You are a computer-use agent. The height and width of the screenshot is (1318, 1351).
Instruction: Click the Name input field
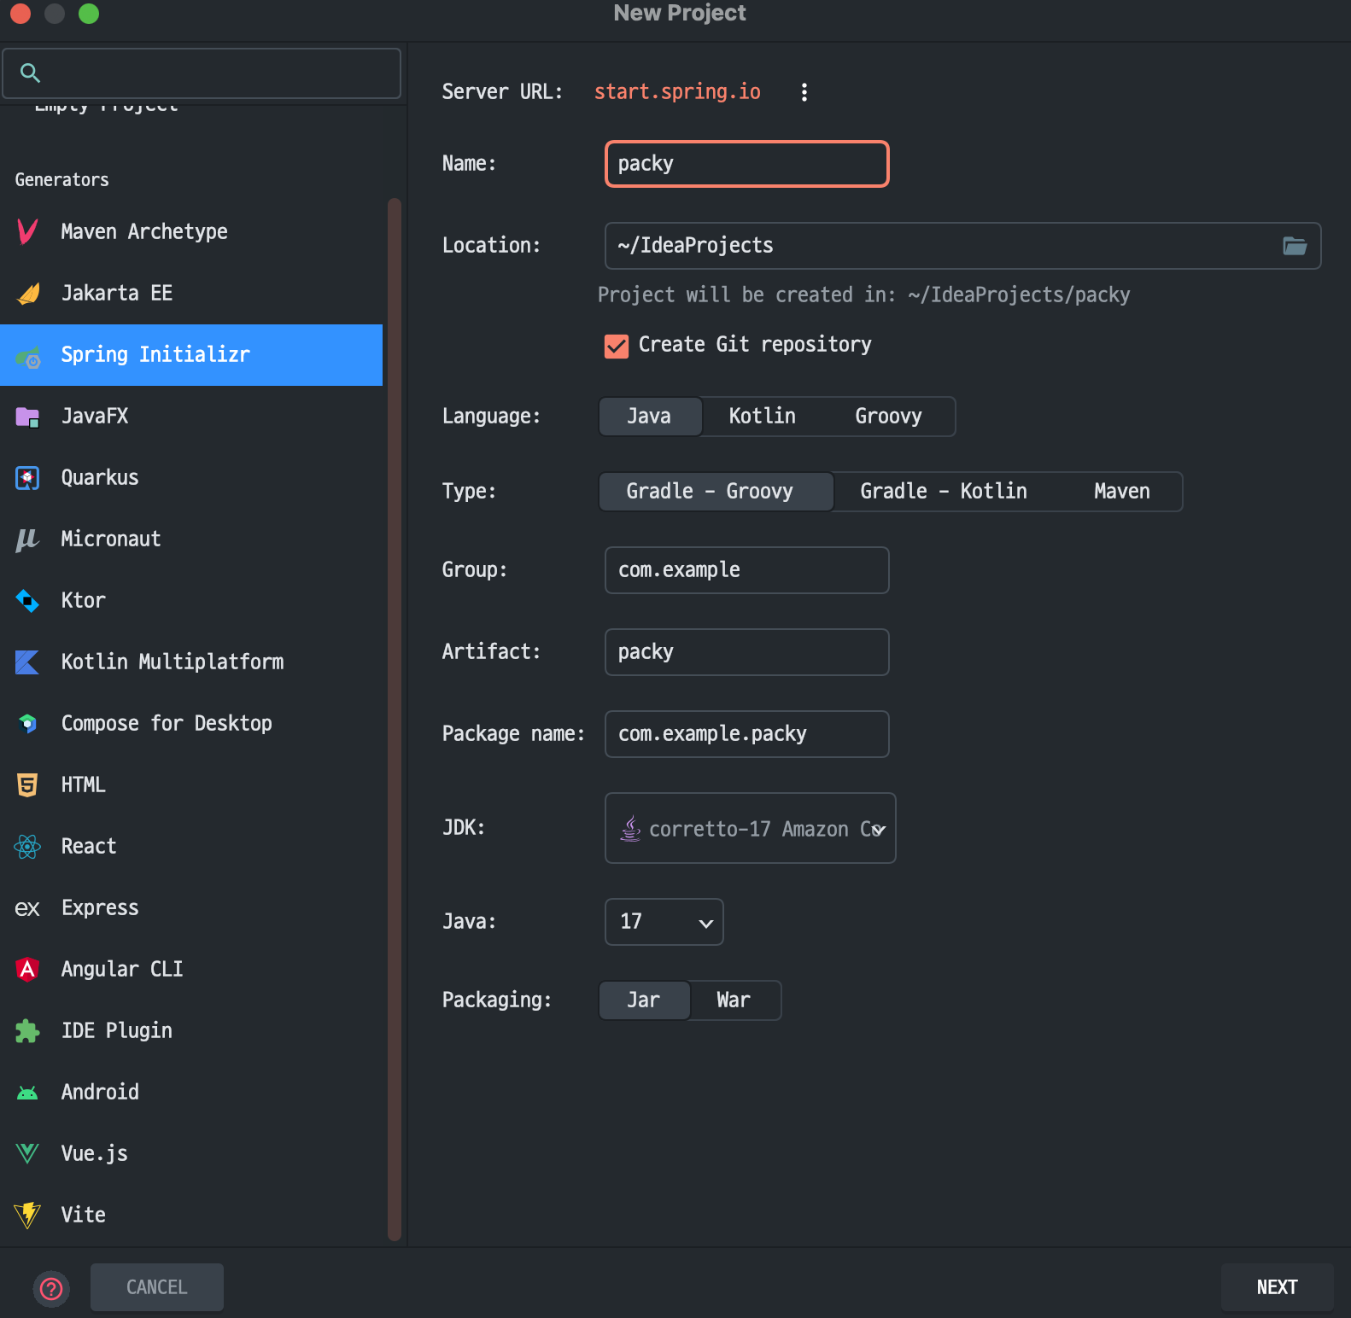pyautogui.click(x=747, y=164)
